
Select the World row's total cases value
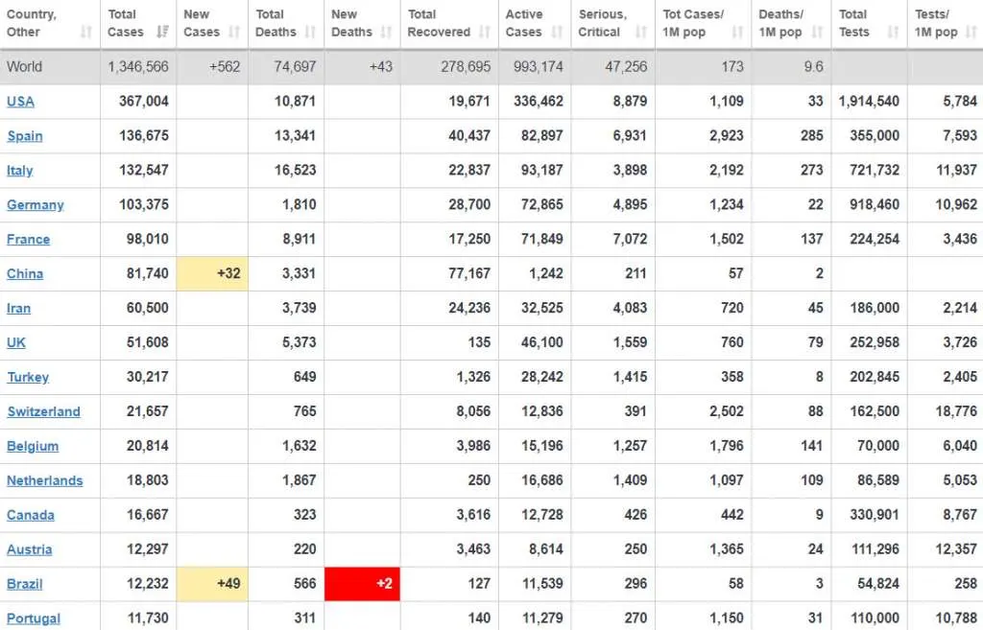[x=138, y=67]
